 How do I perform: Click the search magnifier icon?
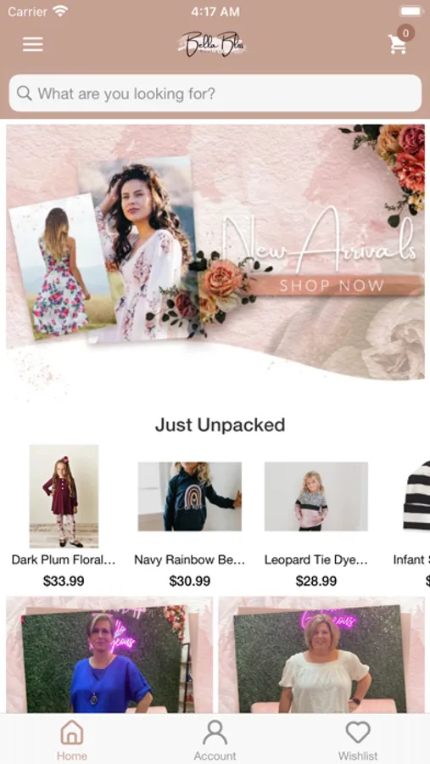(x=25, y=93)
